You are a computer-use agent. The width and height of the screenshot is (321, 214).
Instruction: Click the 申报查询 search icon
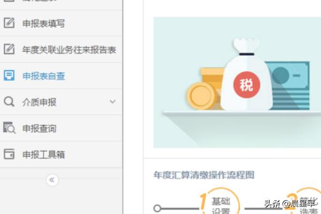coord(9,128)
